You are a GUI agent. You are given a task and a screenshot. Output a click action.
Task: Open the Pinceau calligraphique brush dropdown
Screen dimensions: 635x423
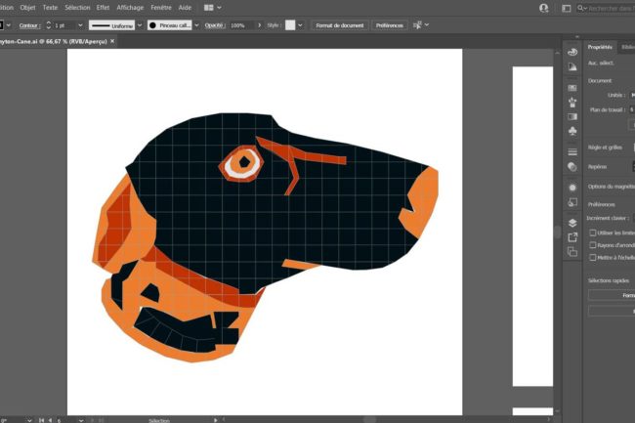pyautogui.click(x=196, y=24)
